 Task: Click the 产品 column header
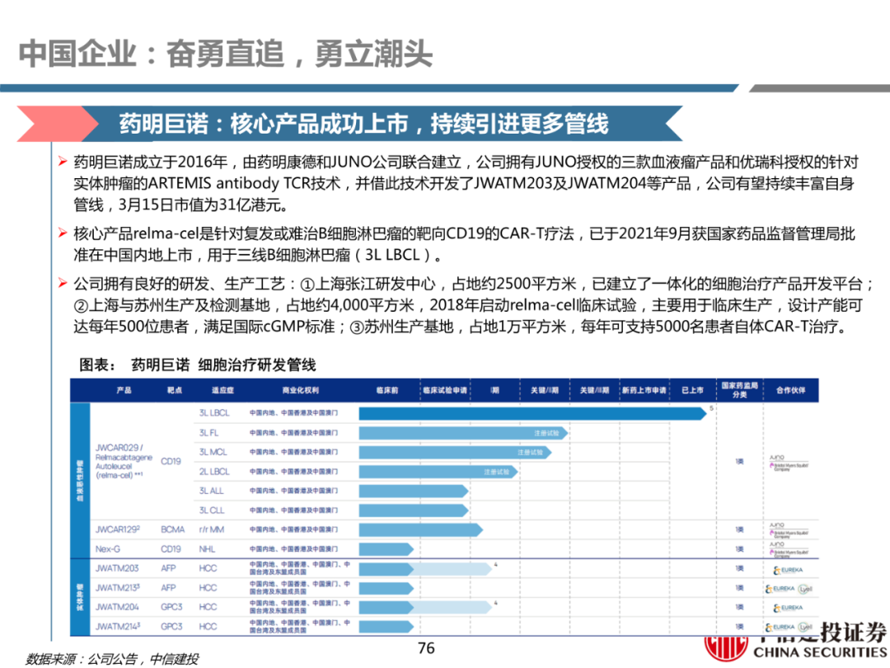(x=124, y=390)
